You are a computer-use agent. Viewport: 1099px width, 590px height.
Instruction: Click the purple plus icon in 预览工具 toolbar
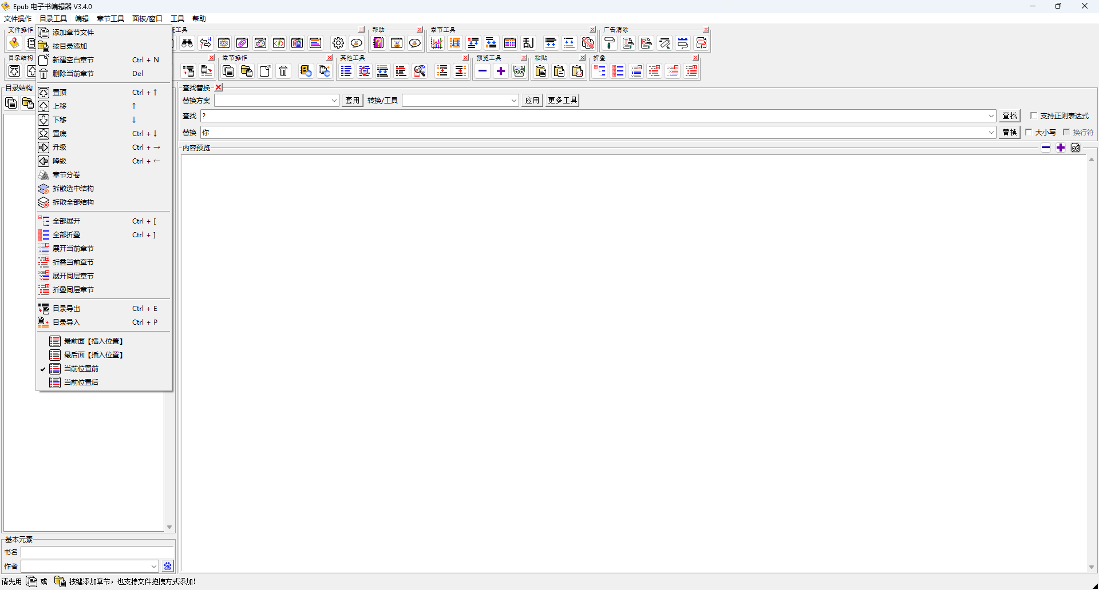click(501, 71)
